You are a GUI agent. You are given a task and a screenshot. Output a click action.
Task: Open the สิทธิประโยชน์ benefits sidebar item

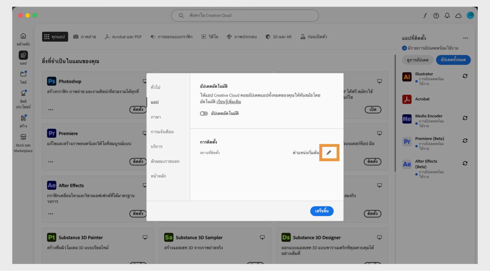click(x=23, y=99)
